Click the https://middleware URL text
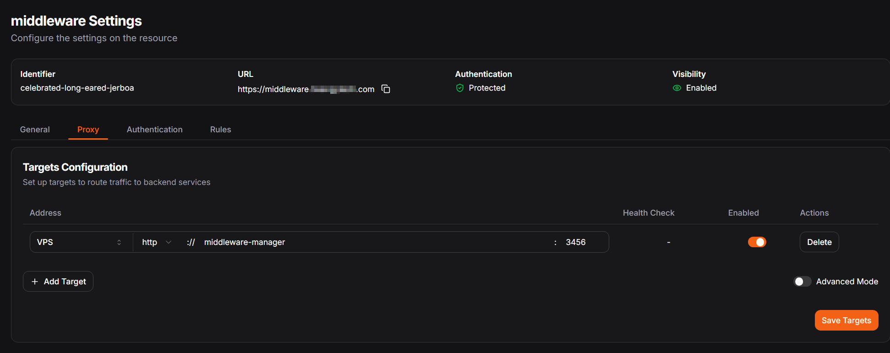Screen dimensions: 890x353 point(306,89)
